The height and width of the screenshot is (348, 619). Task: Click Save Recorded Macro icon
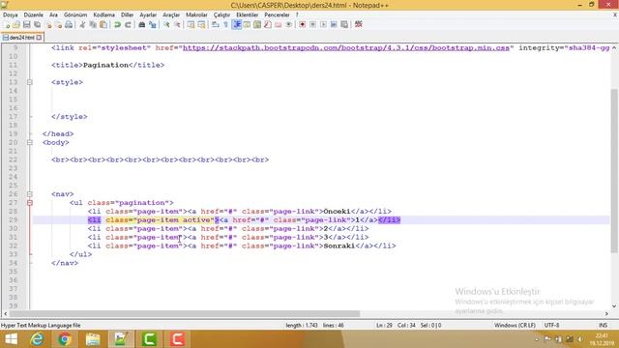coord(344,24)
